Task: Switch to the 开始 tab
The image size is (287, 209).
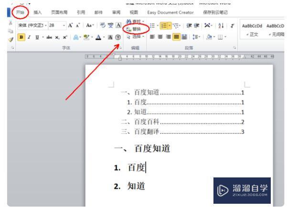Action: pyautogui.click(x=20, y=12)
